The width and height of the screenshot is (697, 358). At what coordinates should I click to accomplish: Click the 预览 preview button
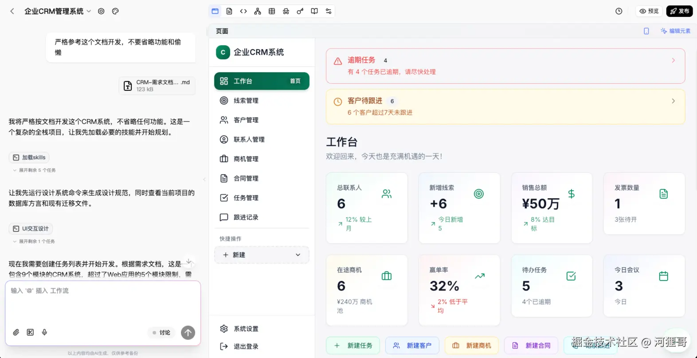[649, 11]
